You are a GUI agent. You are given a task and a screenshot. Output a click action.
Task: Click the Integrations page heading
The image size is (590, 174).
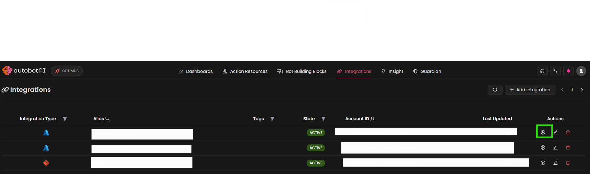[26, 90]
